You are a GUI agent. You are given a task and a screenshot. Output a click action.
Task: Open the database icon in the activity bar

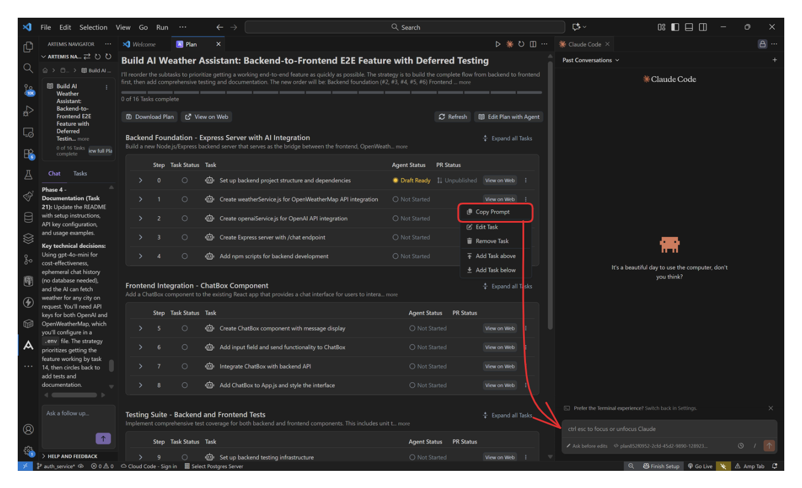[27, 217]
